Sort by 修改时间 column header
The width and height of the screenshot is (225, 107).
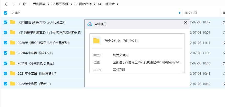(191, 13)
